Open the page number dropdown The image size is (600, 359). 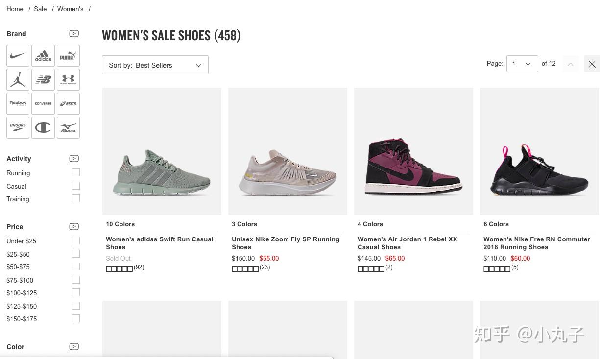click(522, 64)
